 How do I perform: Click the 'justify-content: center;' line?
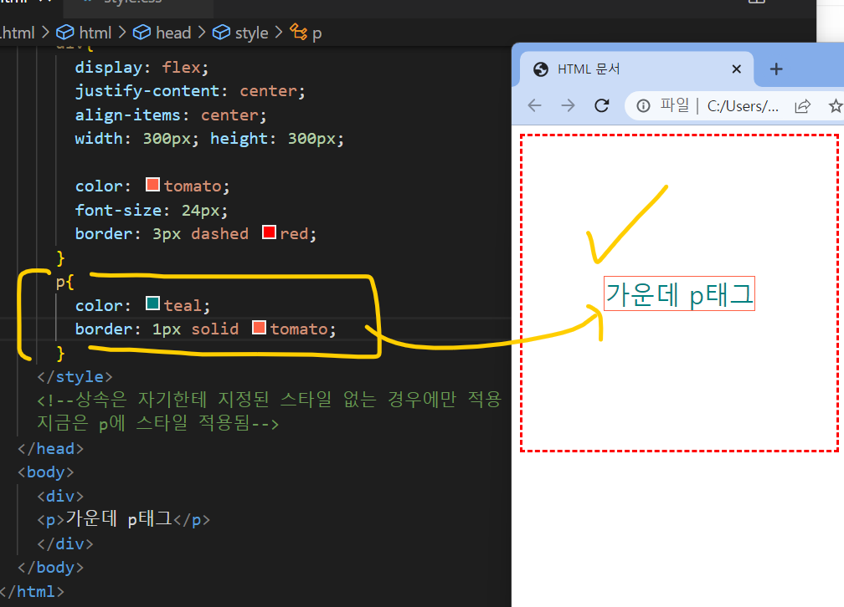click(190, 91)
